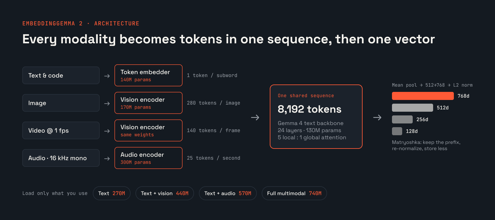Click the One shared sequence 8,192 tokens box
495x220 pixels.
[316, 117]
